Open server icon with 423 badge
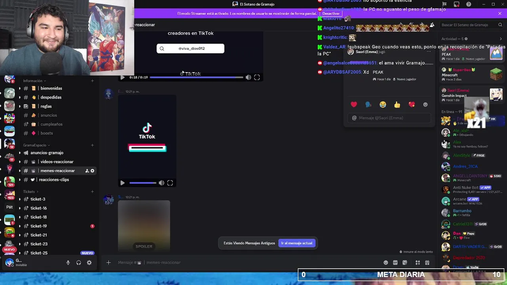The height and width of the screenshot is (285, 507). 10,194
